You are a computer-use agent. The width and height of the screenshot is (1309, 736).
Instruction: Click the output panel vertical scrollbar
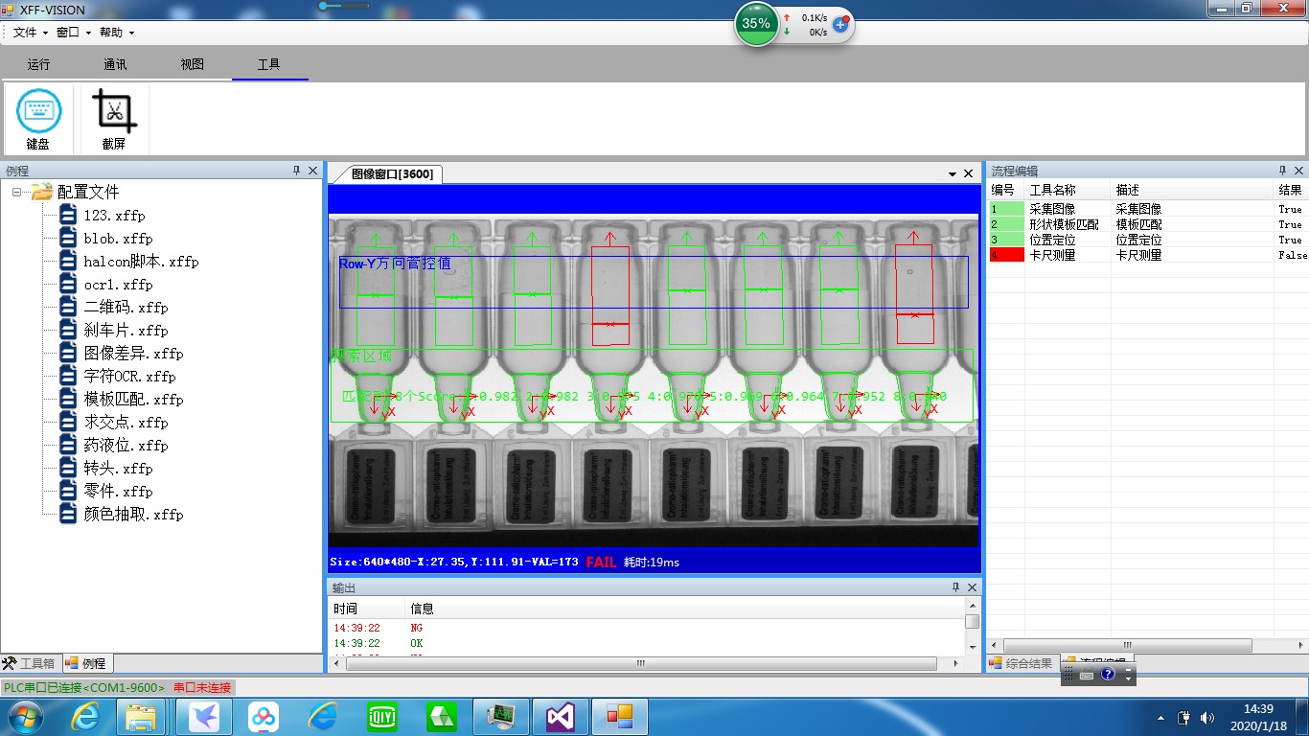[x=972, y=622]
